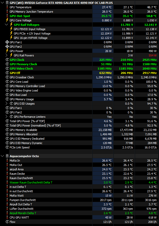
Task: Expand the GPU Rail Powers group
Action: click(6, 55)
